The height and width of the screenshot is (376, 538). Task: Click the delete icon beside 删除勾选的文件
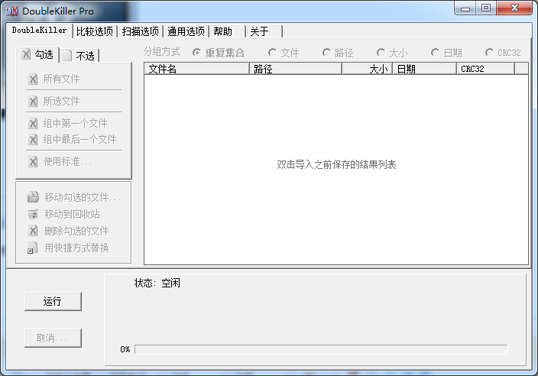tap(33, 231)
